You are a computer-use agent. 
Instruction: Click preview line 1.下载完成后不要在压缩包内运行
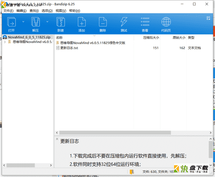128,156
